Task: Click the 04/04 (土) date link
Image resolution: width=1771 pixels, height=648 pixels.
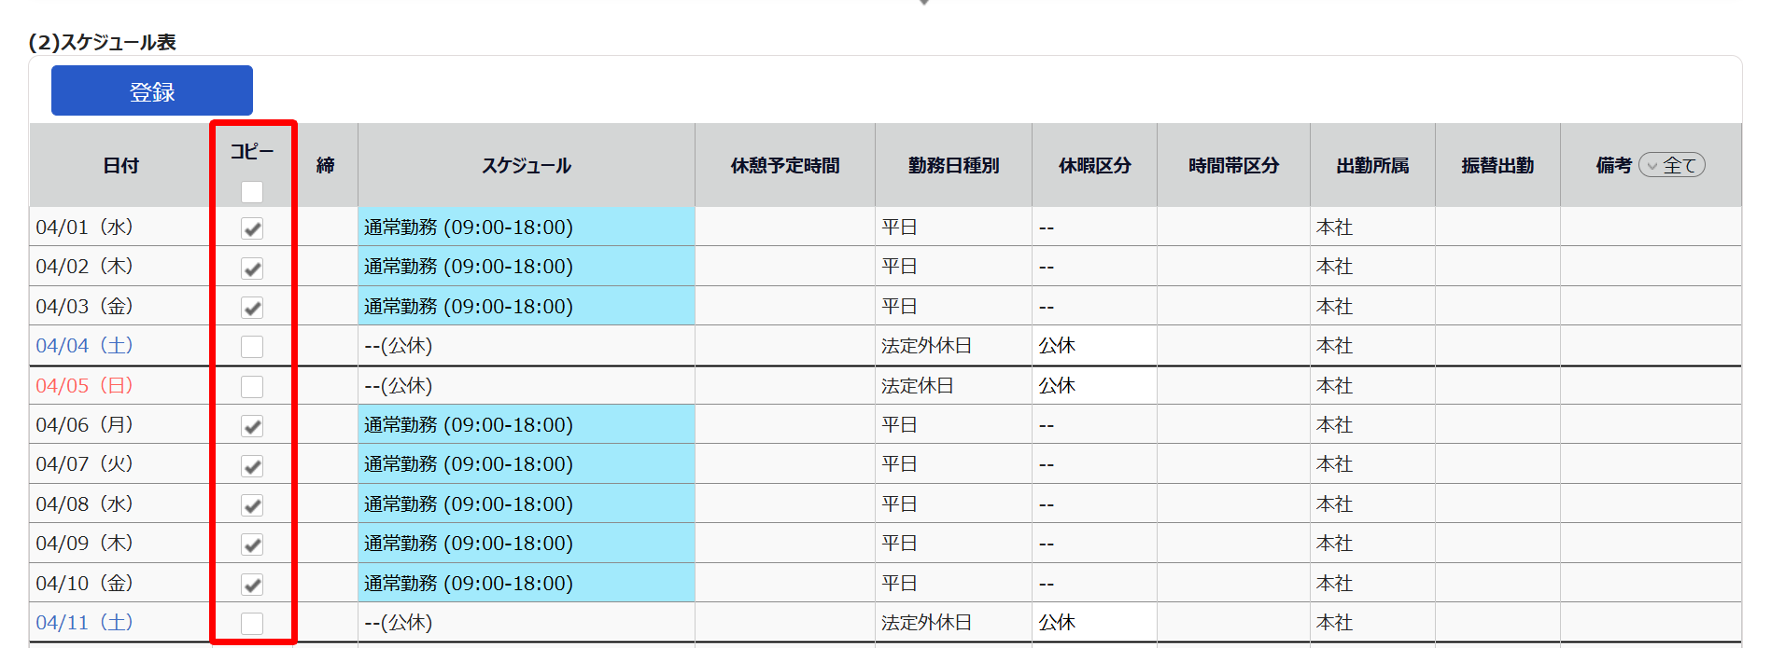Action: coord(84,345)
